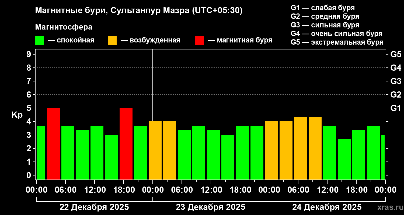Click the first red bar on 22 December
This screenshot has height=215, width=404.
(53, 144)
